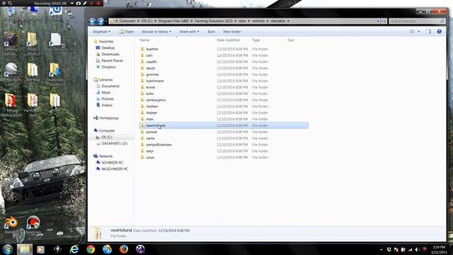Open the Music library
The height and width of the screenshot is (255, 453).
[x=105, y=92]
